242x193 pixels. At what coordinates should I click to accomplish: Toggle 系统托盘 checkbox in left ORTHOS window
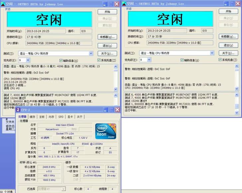[x=99, y=60]
